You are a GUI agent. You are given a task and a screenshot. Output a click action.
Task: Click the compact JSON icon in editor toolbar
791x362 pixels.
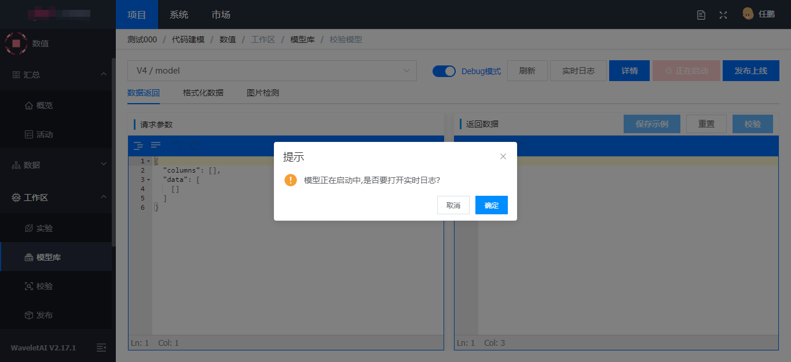coord(156,145)
